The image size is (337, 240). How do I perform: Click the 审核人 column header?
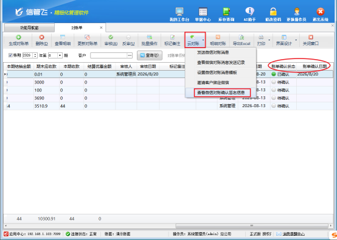tap(126, 66)
